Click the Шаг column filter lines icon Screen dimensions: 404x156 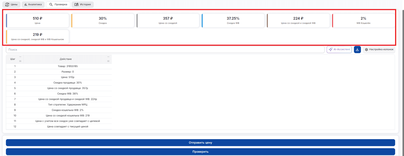coord(20,61)
